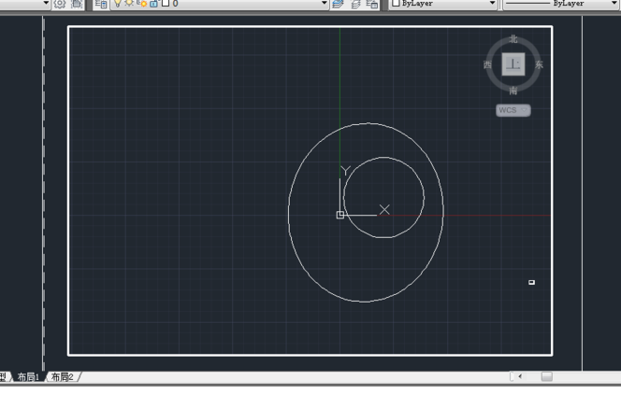
Task: Click 北 (North) on the ViewCube compass
Action: click(513, 39)
